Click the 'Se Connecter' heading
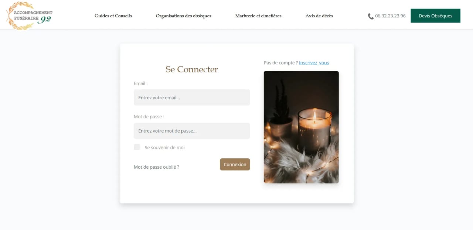Image resolution: width=473 pixels, height=230 pixels. pos(192,69)
